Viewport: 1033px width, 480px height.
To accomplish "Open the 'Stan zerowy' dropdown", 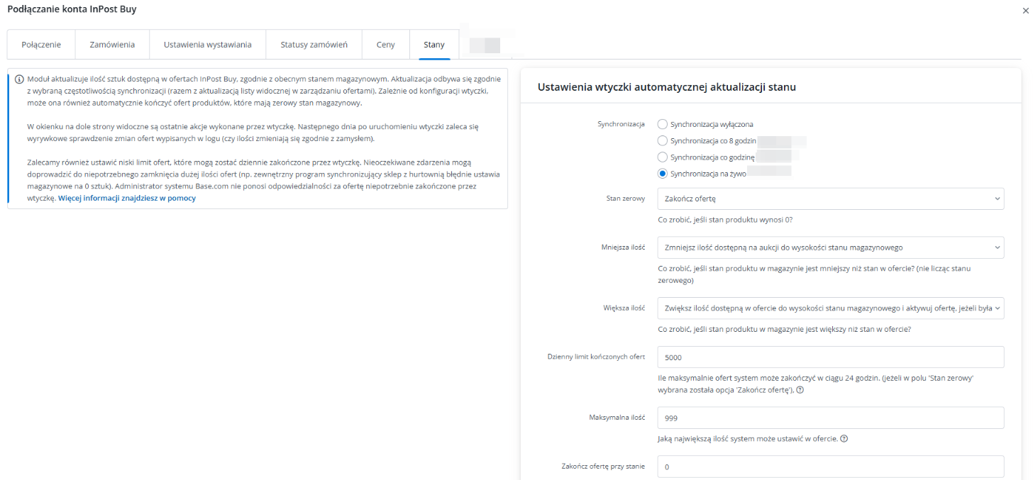I will point(830,199).
